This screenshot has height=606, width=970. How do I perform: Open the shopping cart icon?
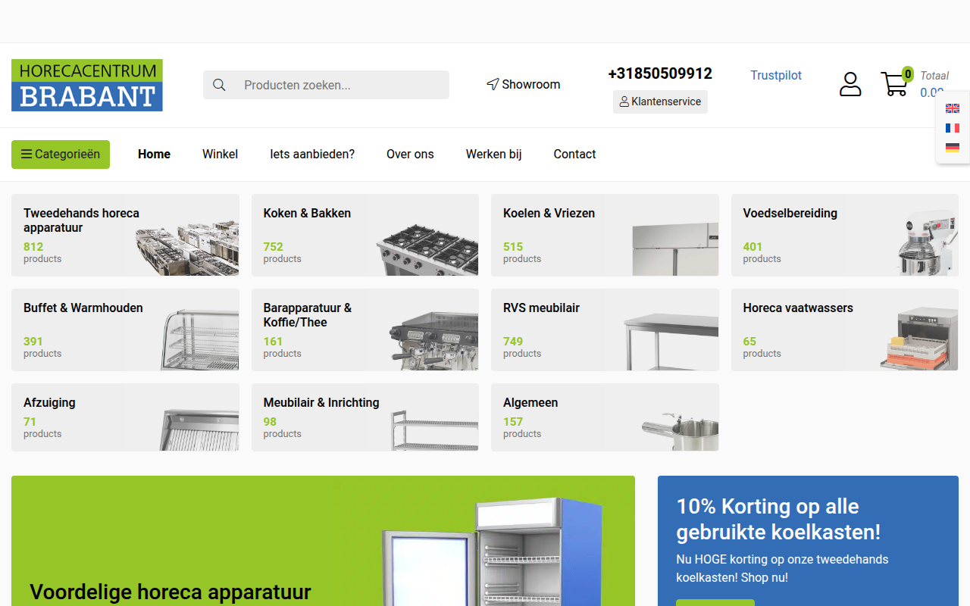tap(895, 83)
